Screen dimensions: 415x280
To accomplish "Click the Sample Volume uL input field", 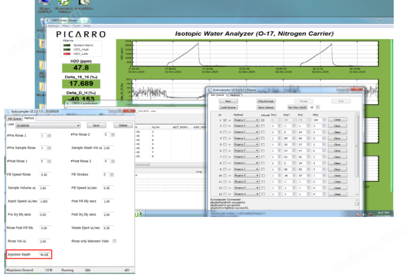I will (x=45, y=188).
